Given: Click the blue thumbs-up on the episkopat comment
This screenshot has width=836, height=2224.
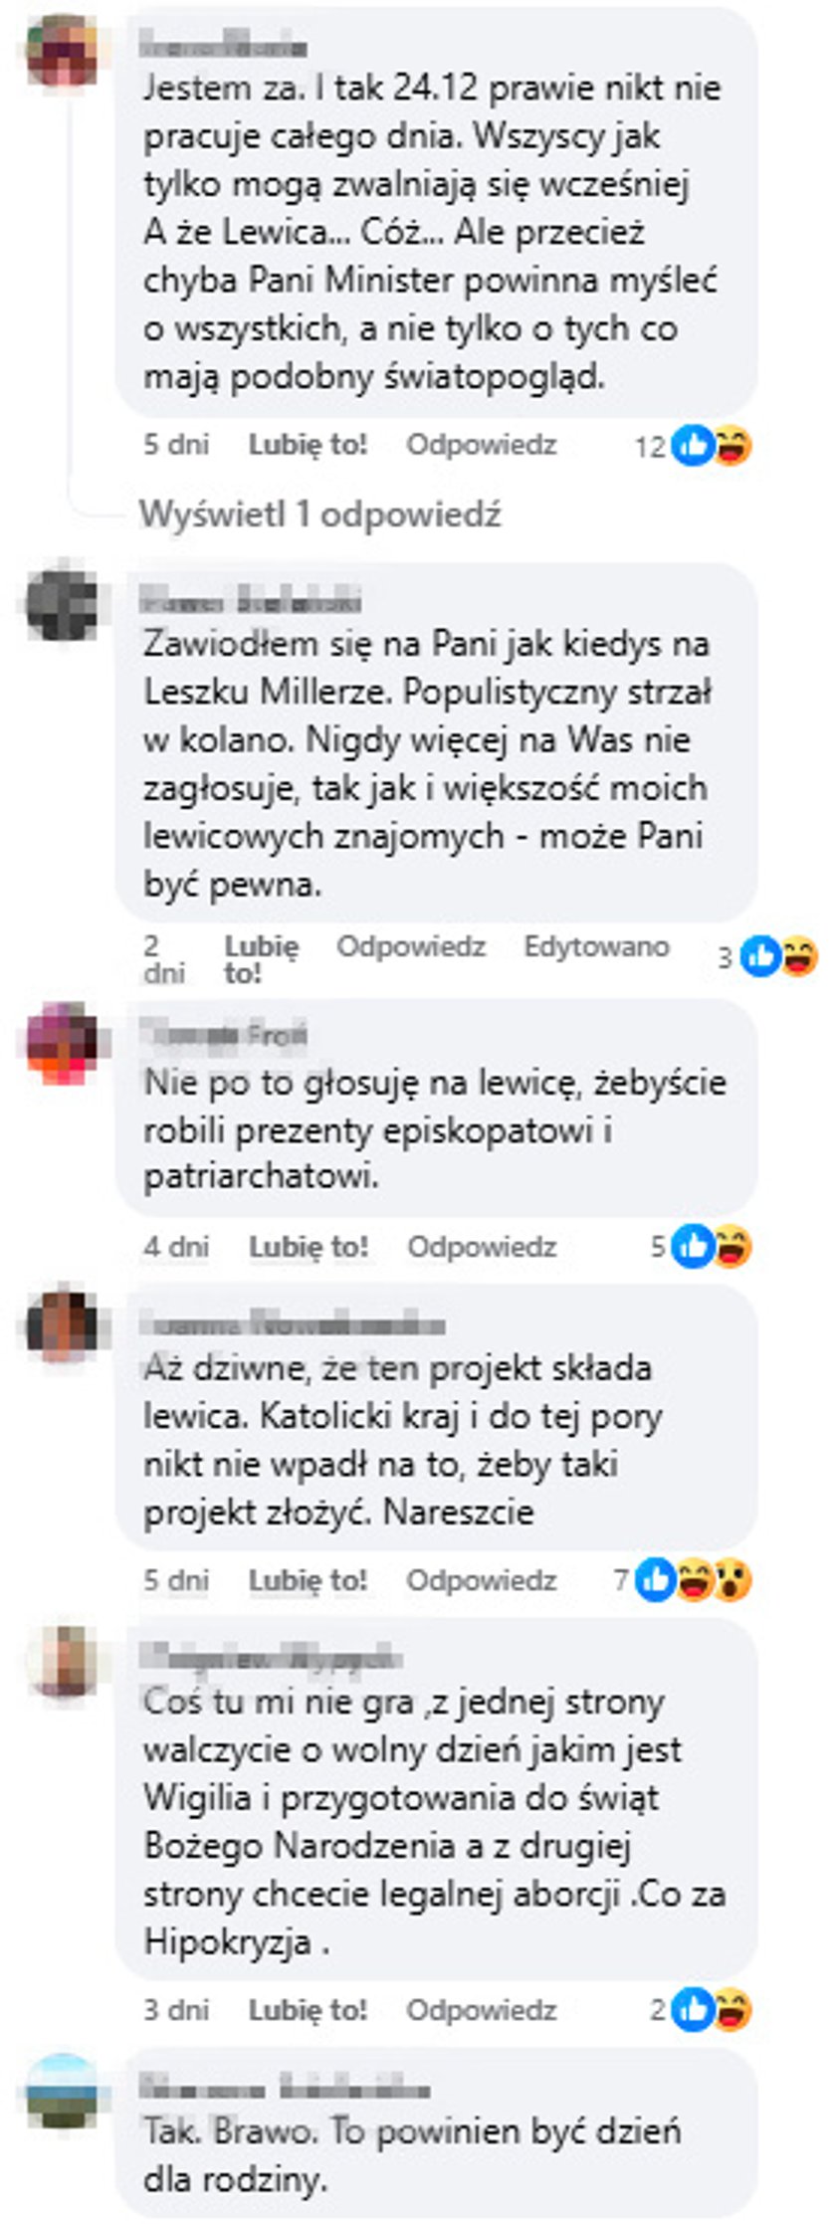Looking at the screenshot, I should click(694, 1246).
